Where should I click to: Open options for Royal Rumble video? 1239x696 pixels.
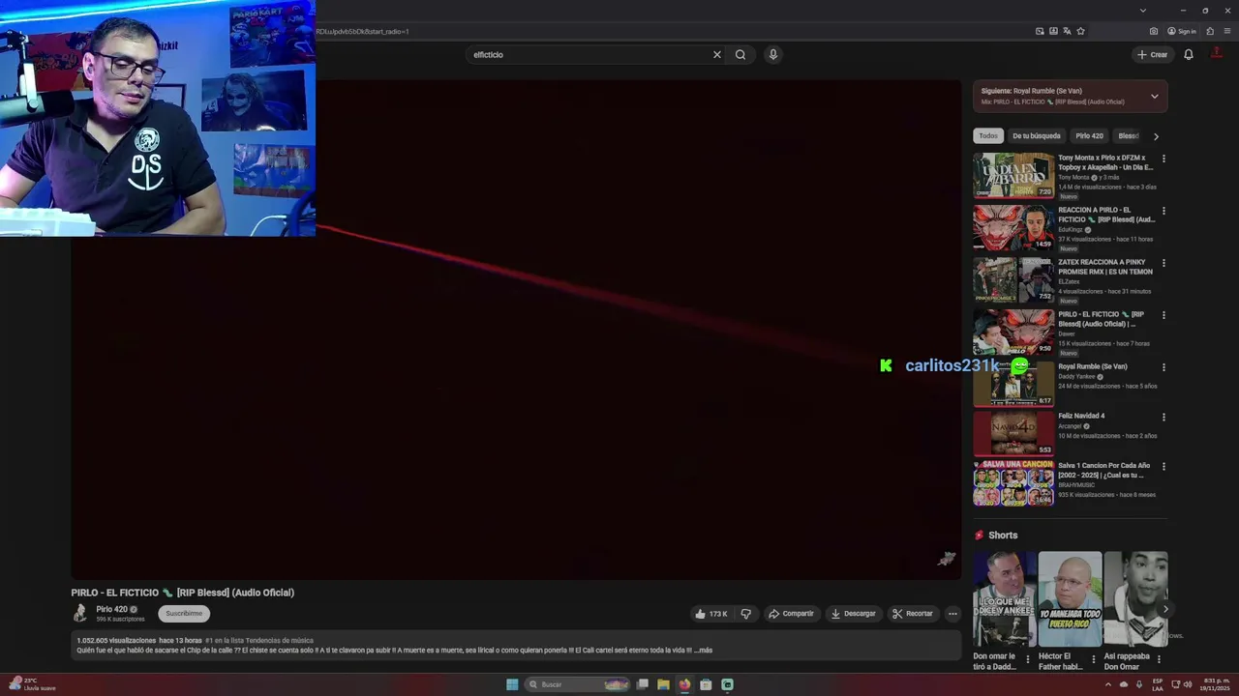click(x=1163, y=367)
